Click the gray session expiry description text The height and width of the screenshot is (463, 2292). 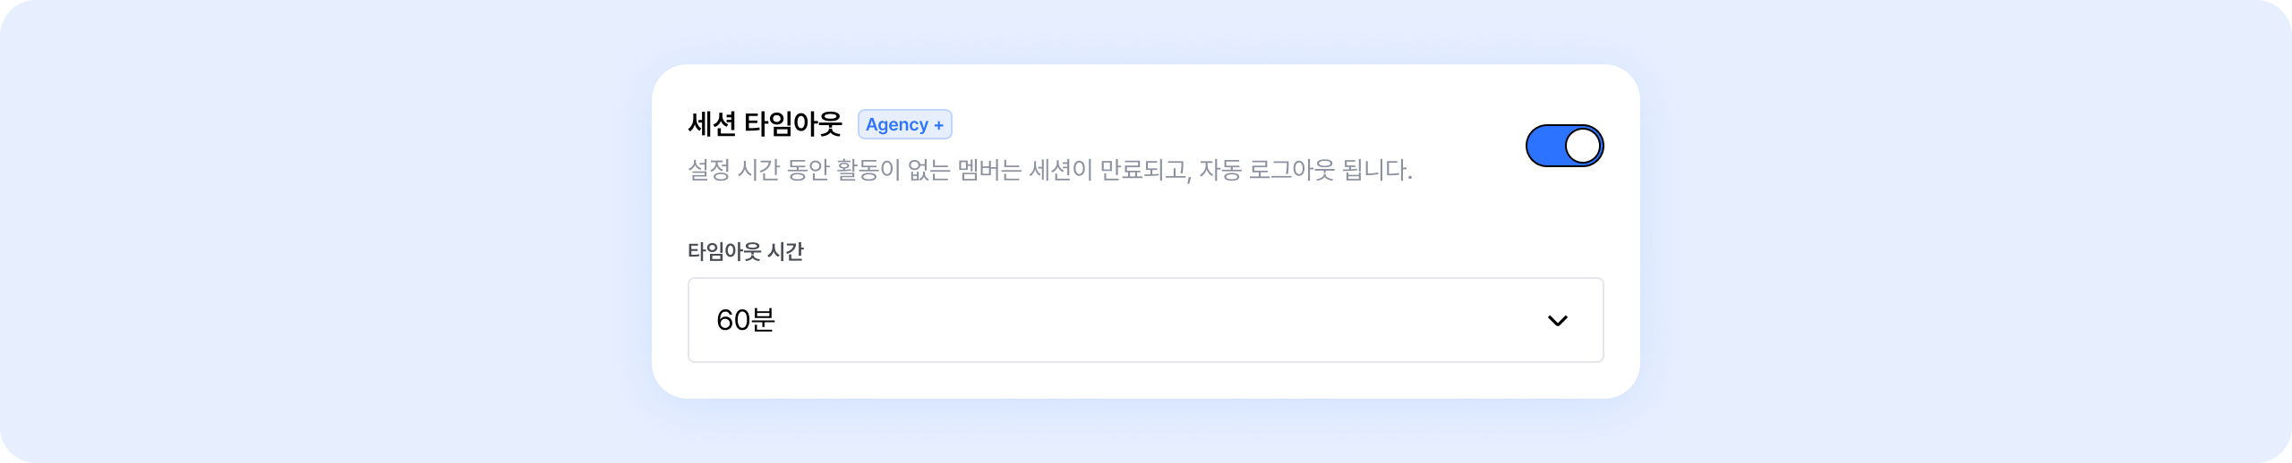[1049, 170]
